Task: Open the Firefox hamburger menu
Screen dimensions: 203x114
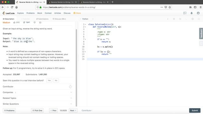Action: tap(200, 7)
